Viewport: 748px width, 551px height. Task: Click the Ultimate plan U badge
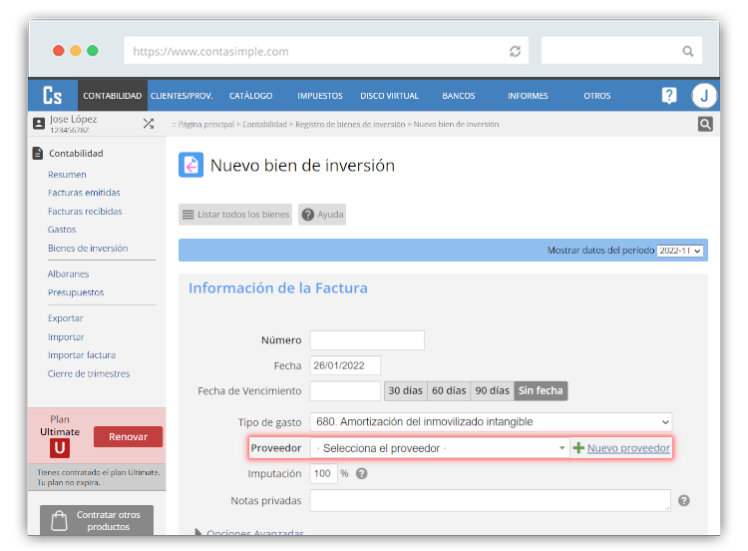coord(60,448)
